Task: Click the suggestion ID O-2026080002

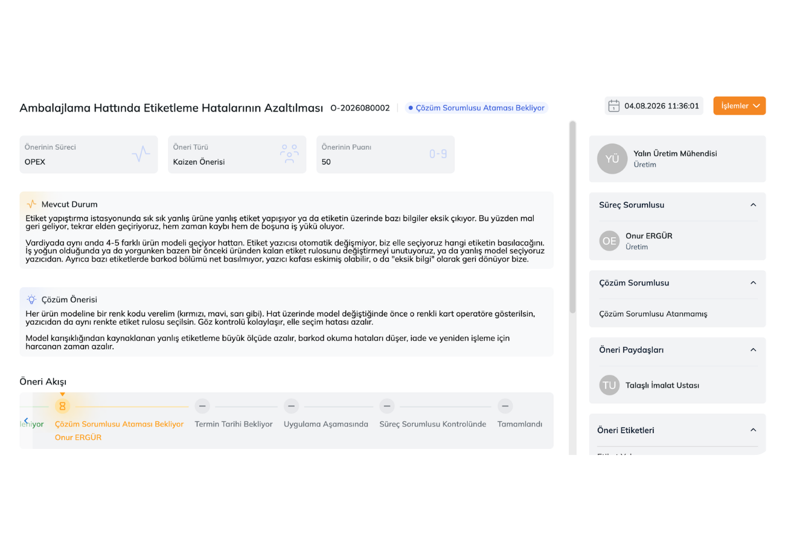Action: (x=360, y=108)
